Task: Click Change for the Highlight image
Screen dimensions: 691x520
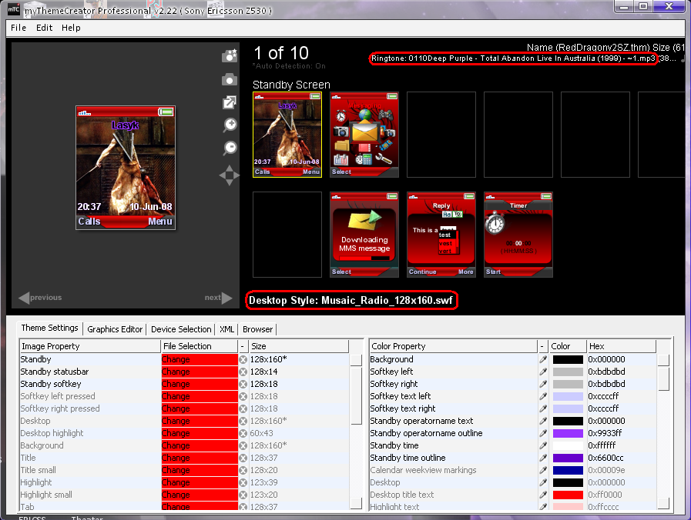Action: click(x=200, y=482)
